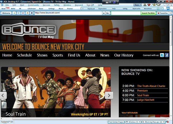The width and height of the screenshot is (173, 124).
Task: Click the Go button
Action: click(x=108, y=13)
